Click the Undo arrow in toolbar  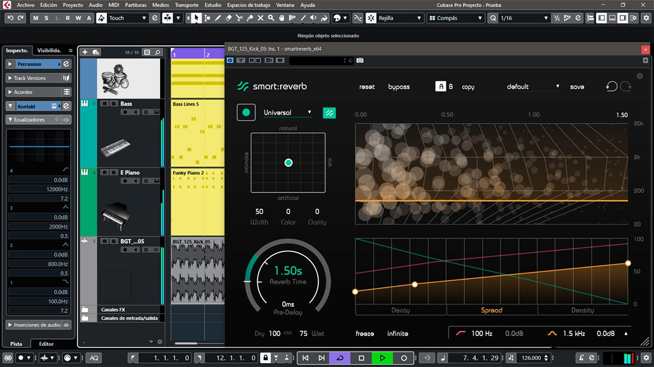click(10, 18)
